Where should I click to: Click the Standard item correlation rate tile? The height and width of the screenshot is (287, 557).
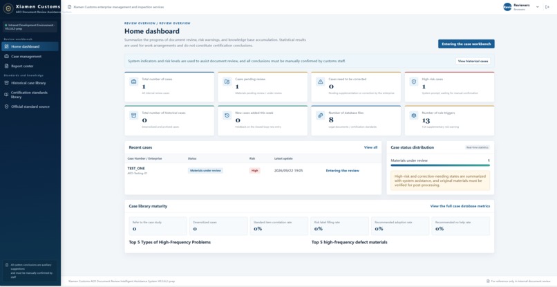pyautogui.click(x=279, y=226)
